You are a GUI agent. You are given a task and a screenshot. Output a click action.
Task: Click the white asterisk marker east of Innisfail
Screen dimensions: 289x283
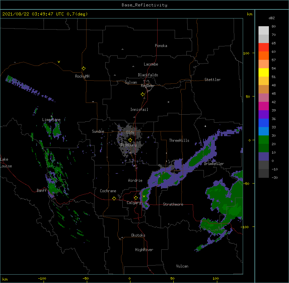(x=168, y=102)
